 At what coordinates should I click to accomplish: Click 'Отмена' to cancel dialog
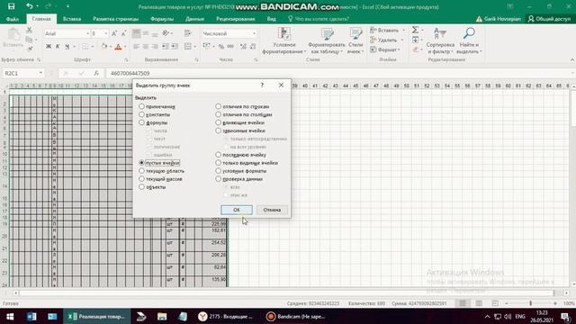coord(272,210)
